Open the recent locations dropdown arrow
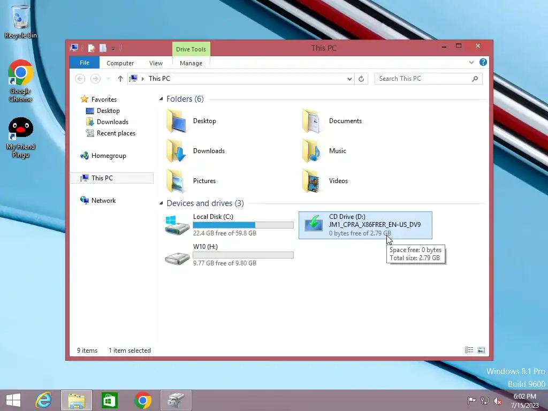The width and height of the screenshot is (548, 411). point(108,79)
